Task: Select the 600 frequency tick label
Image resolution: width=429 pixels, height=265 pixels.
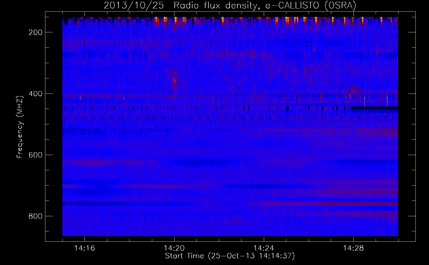Action: pyautogui.click(x=36, y=155)
